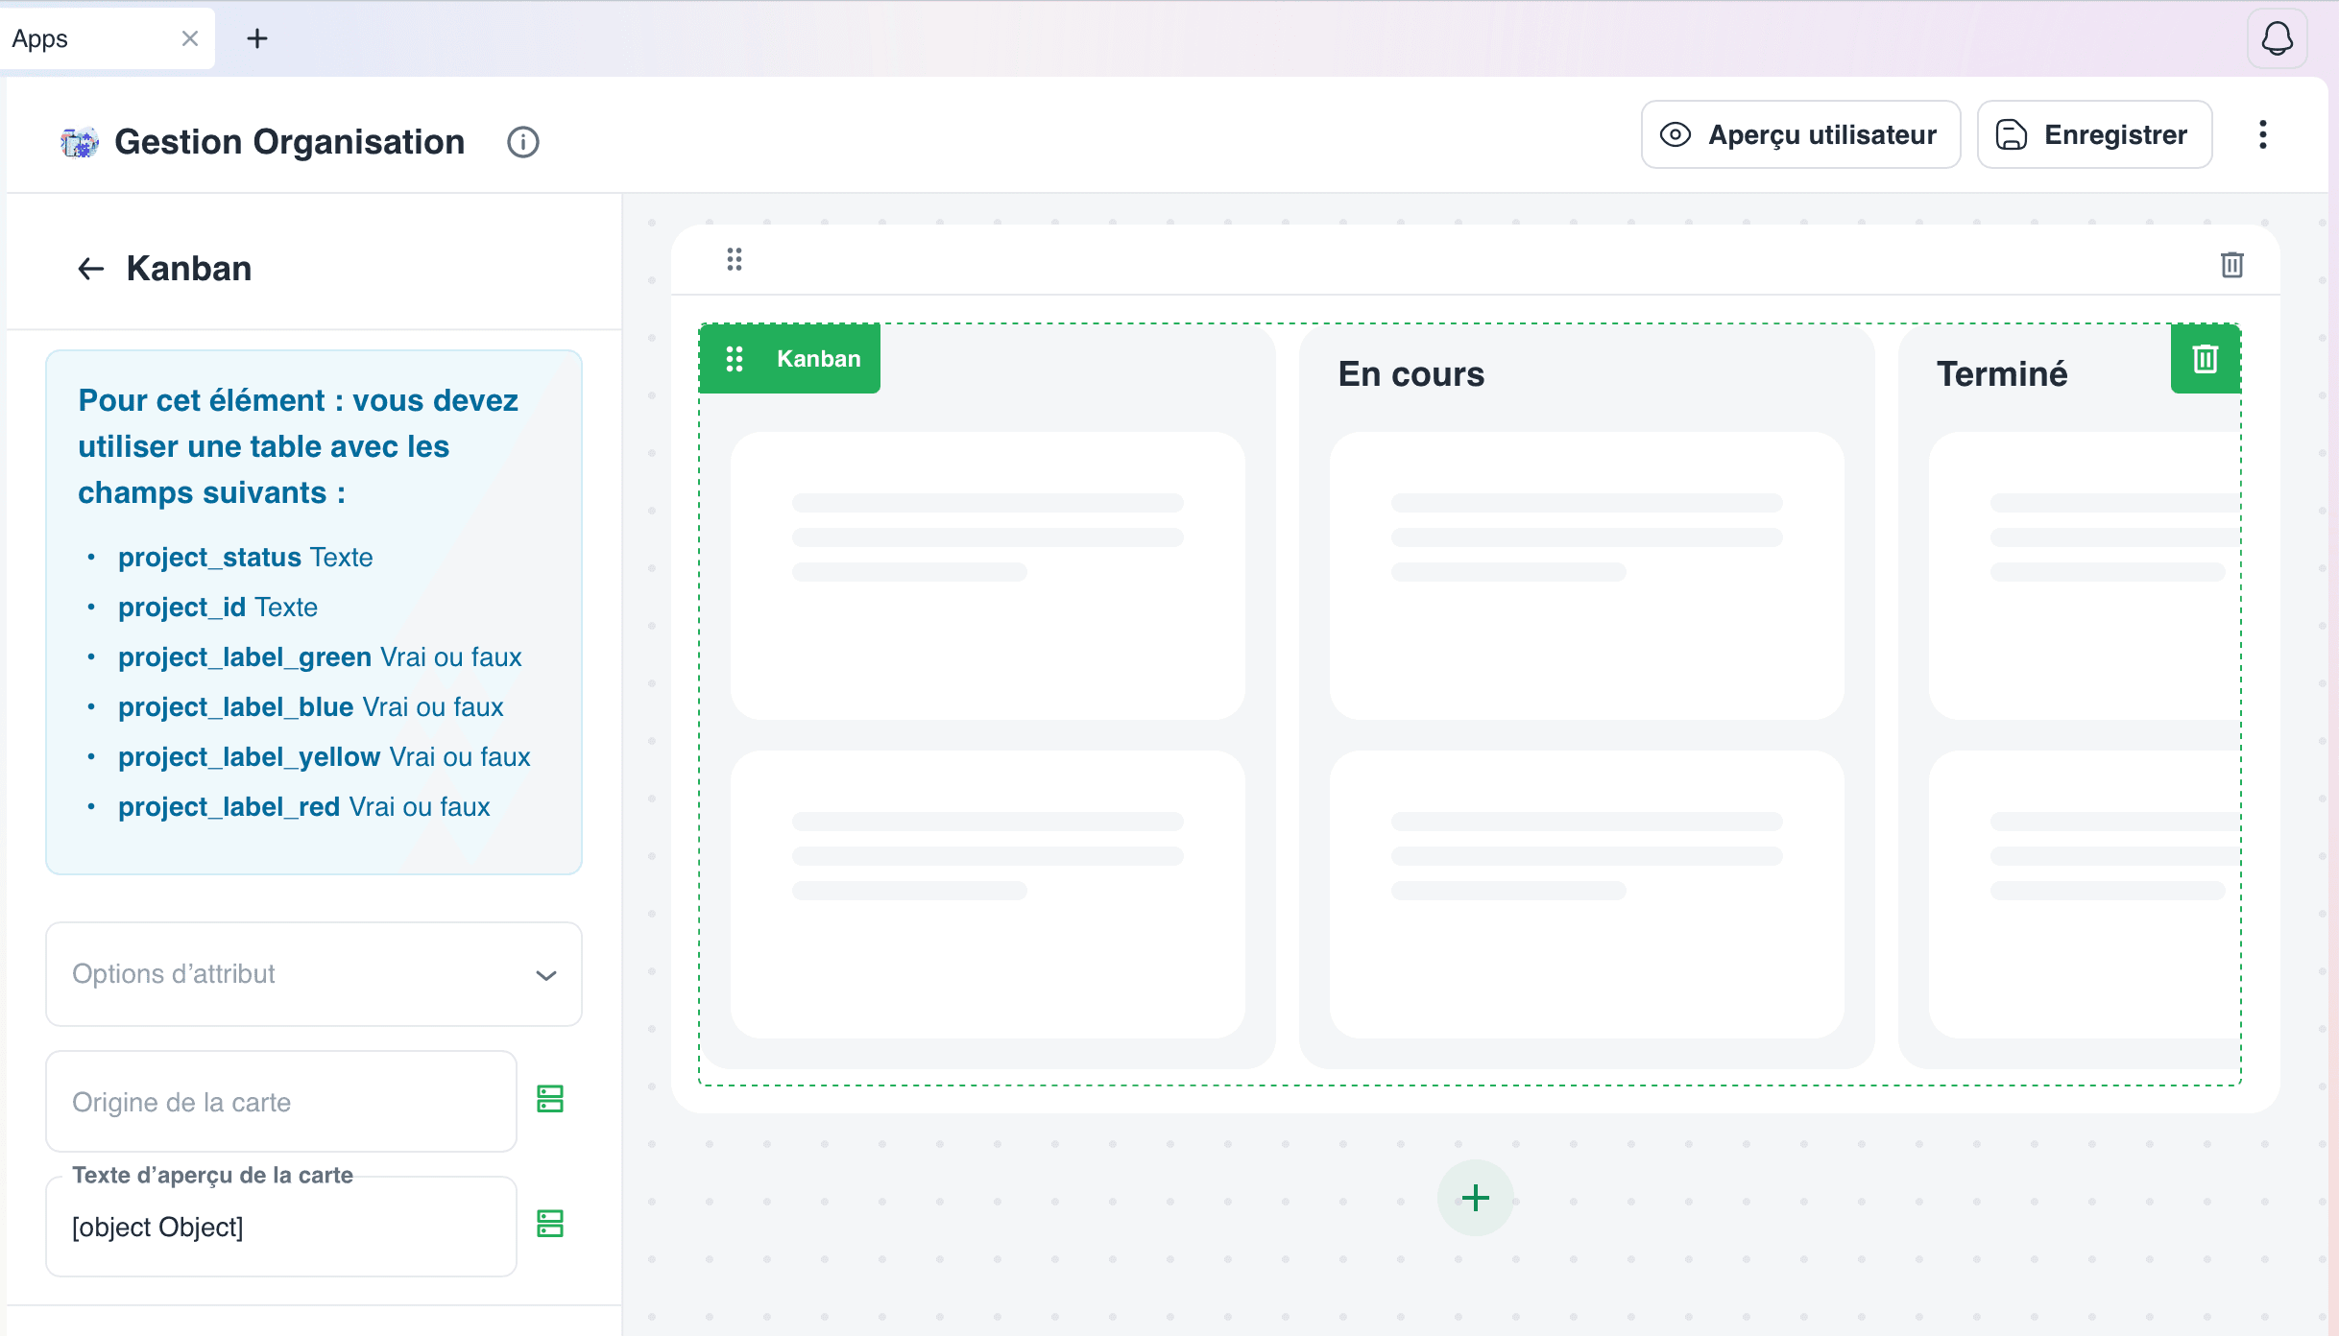The height and width of the screenshot is (1336, 2339).
Task: Click the project_label_blue list item
Action: point(311,707)
